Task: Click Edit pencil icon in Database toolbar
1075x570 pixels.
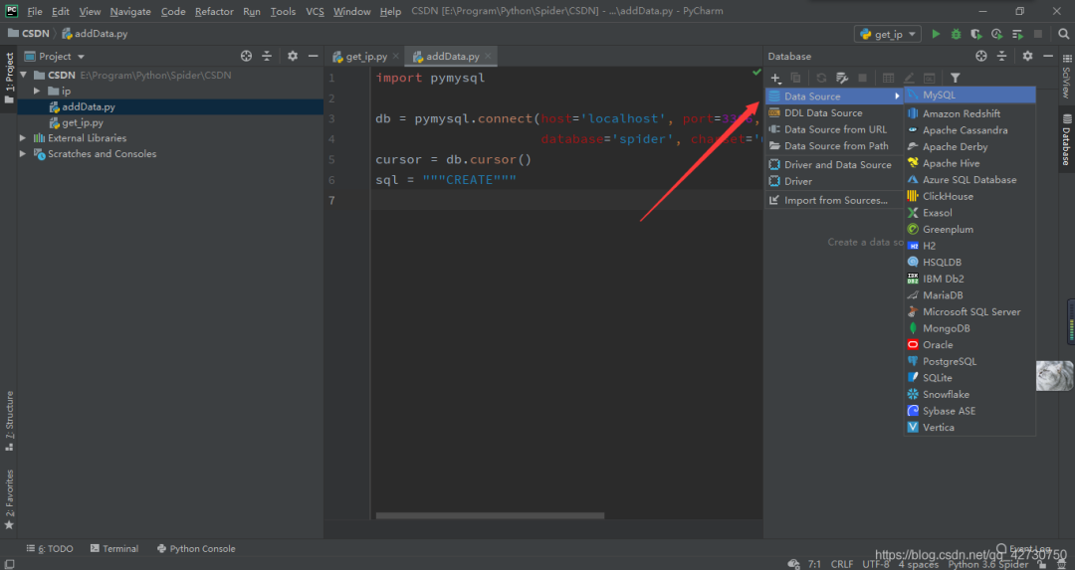Action: point(909,79)
